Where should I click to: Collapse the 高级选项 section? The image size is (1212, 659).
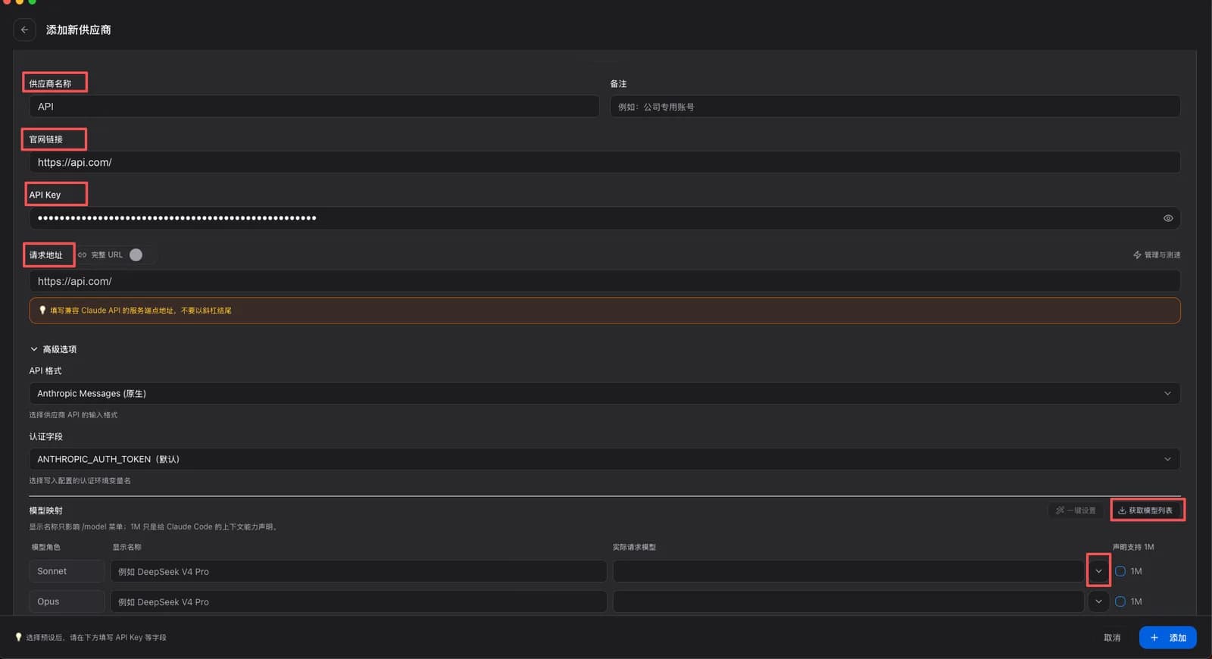pyautogui.click(x=53, y=349)
